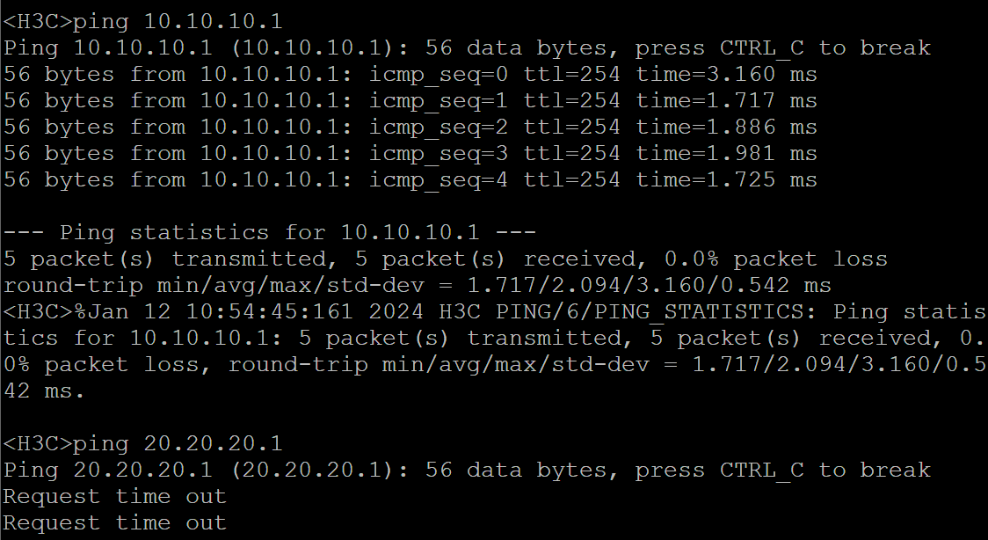Click '5 packet(s) transmitted' in statistics summary
This screenshot has height=540, width=988.
pyautogui.click(x=165, y=259)
